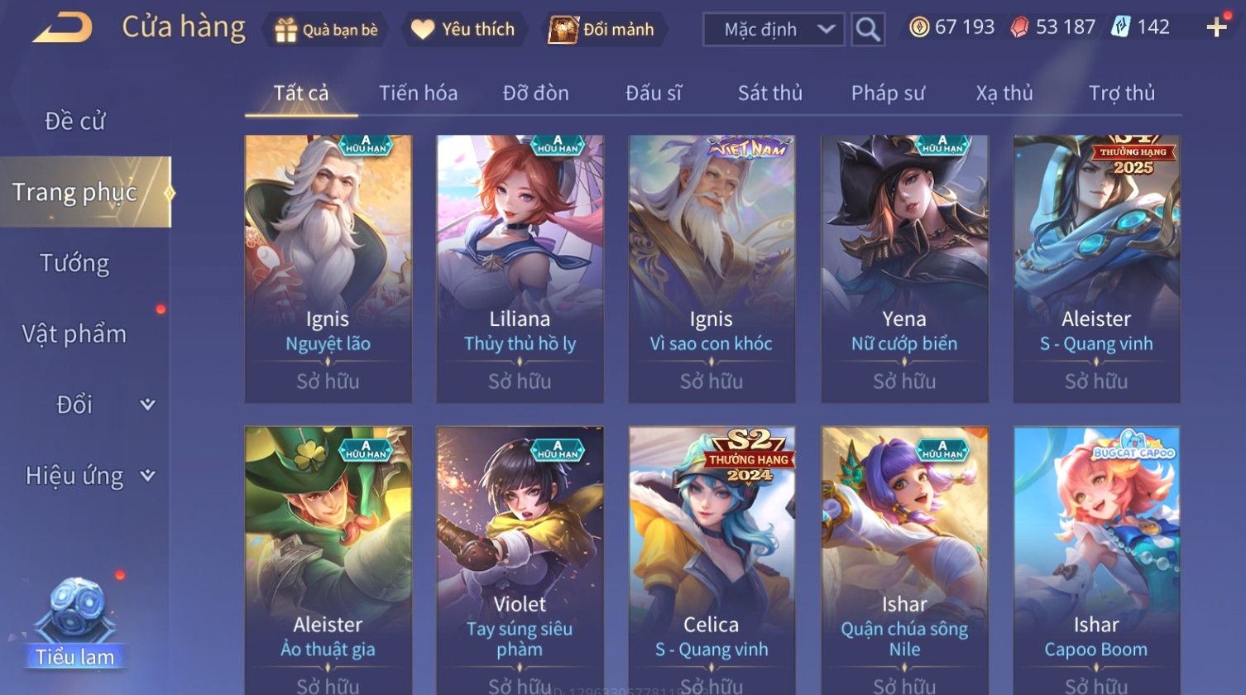Select the Pháp sư tab

pos(888,93)
